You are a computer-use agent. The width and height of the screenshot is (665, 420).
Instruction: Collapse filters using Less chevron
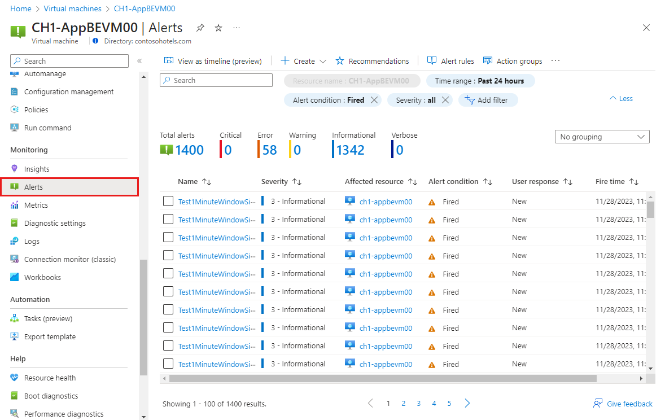click(x=620, y=98)
